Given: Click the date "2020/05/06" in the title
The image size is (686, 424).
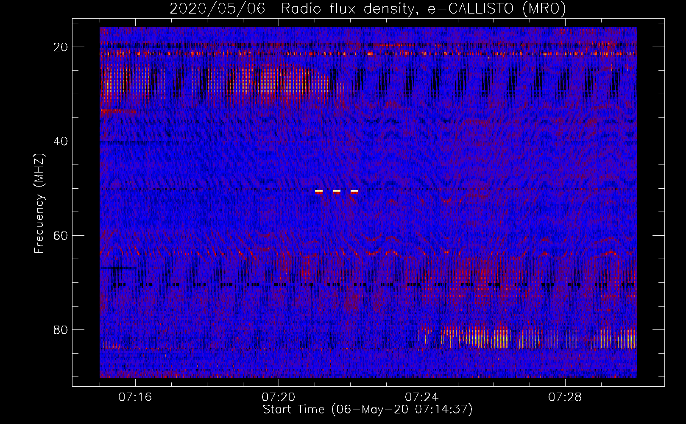Looking at the screenshot, I should click(x=218, y=9).
